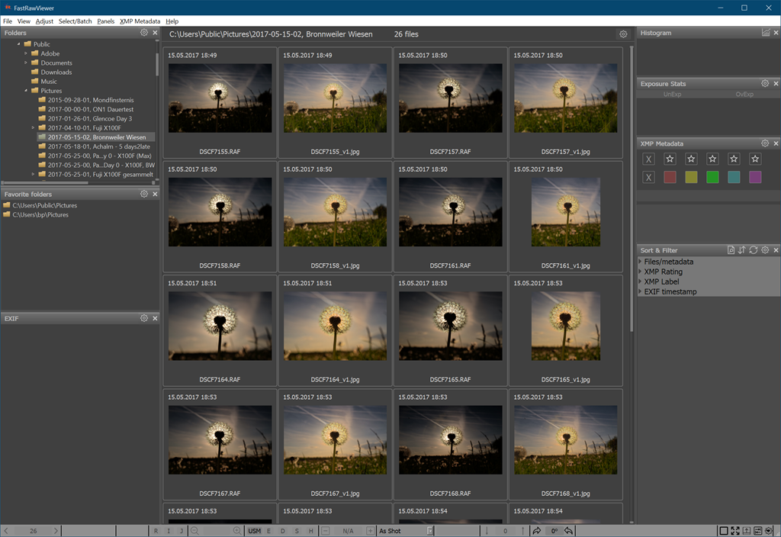This screenshot has width=781, height=537.
Task: Open favorite folder C:\Users\bp\Pictures
Action: click(x=40, y=215)
